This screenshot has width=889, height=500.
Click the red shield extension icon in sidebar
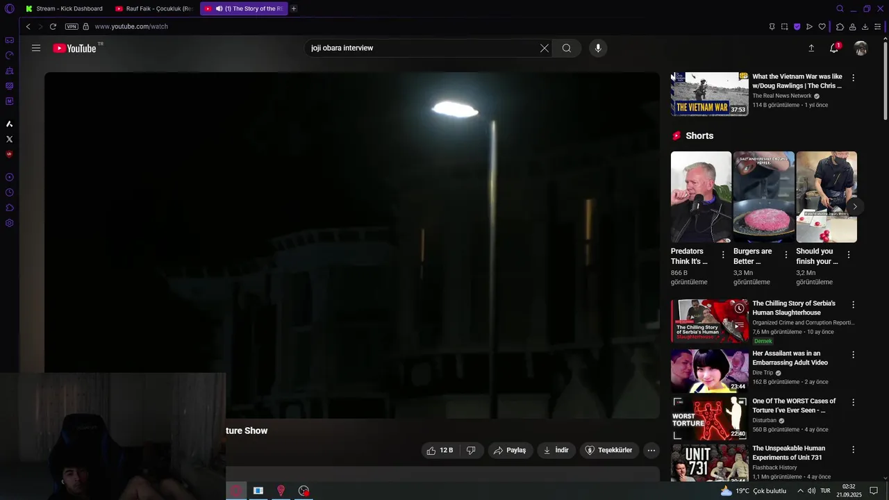pos(10,154)
